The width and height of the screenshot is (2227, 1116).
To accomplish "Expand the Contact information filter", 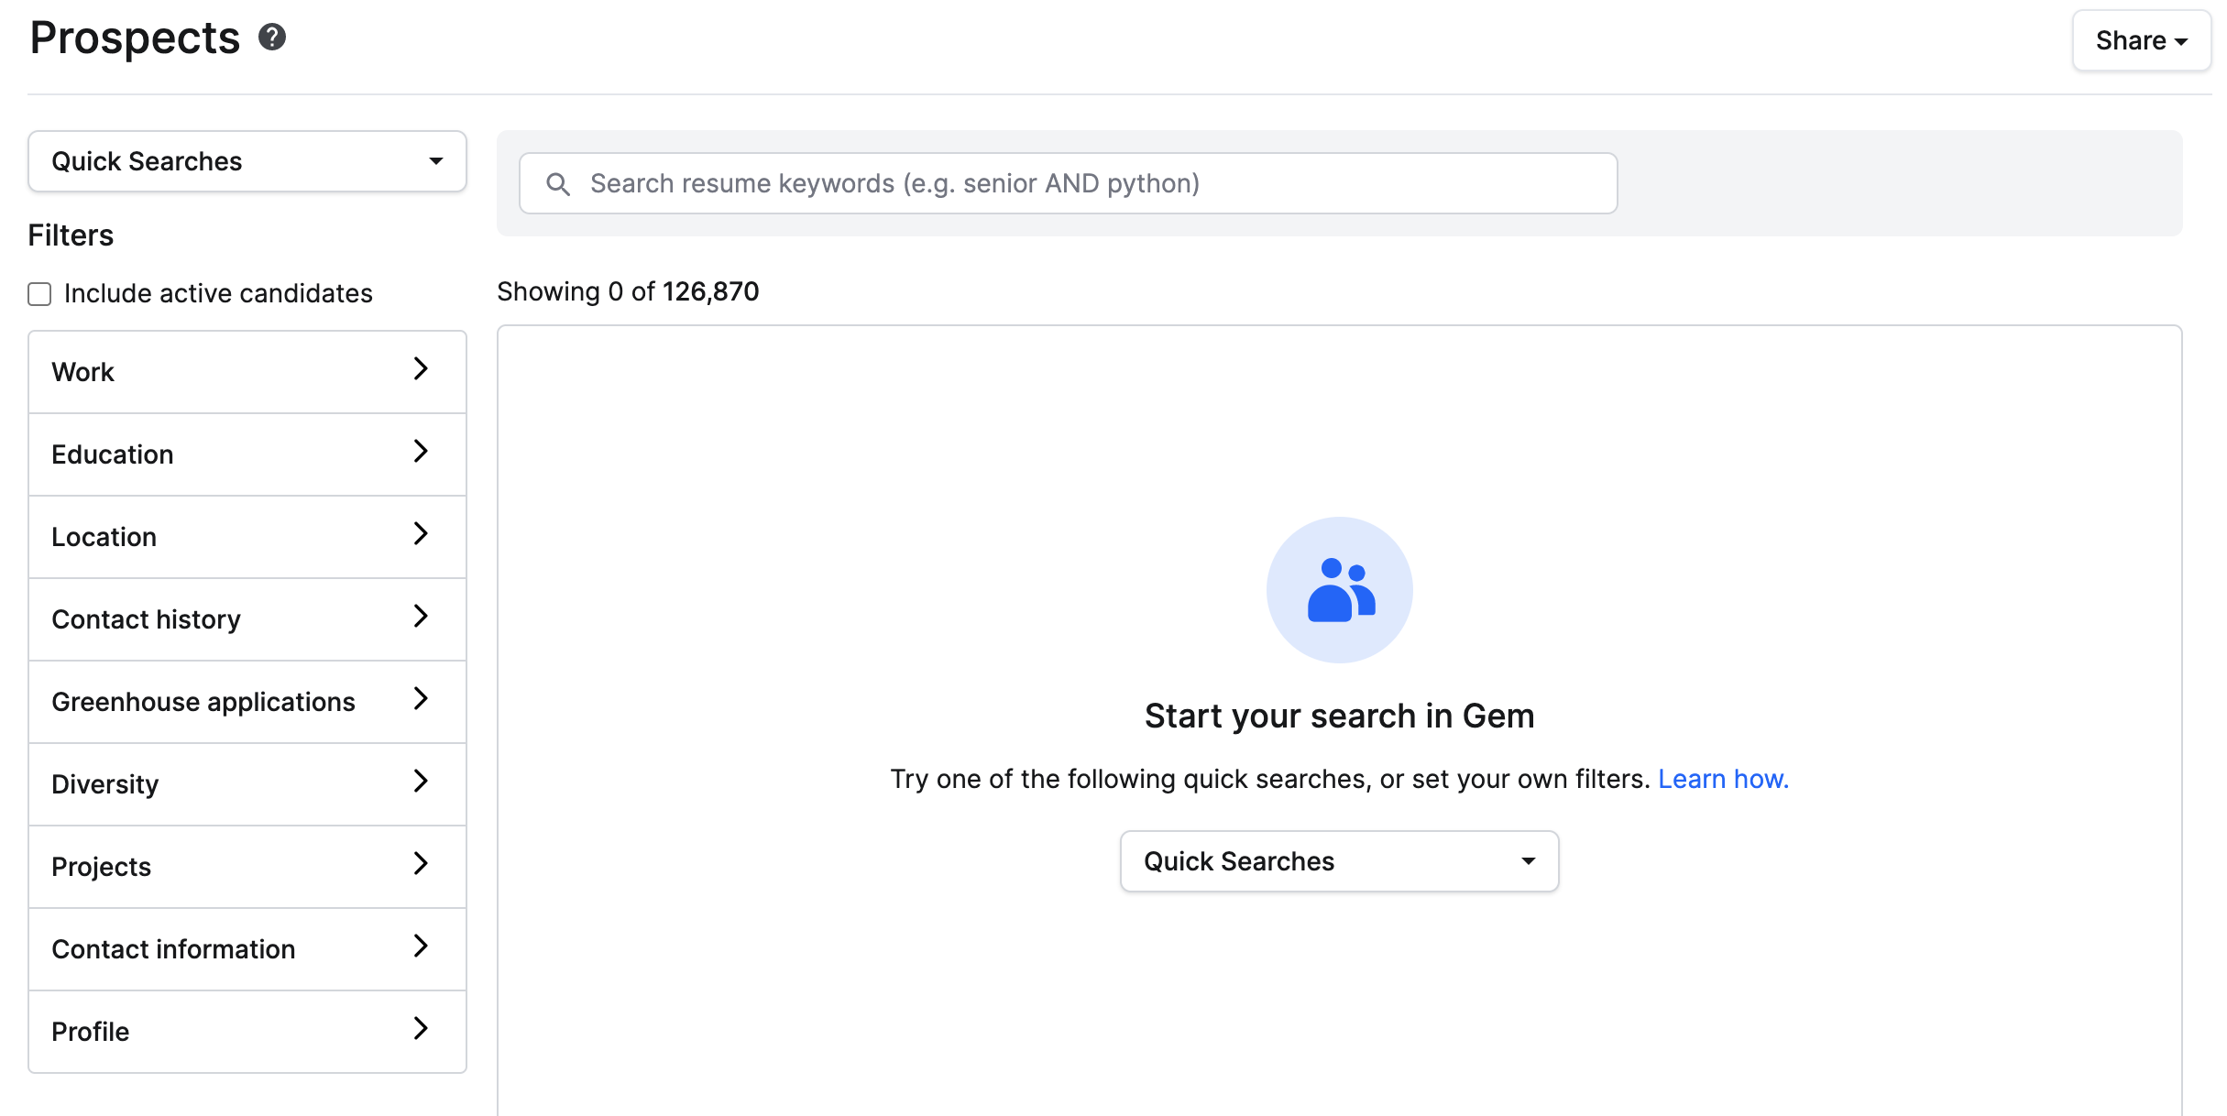I will pyautogui.click(x=247, y=949).
